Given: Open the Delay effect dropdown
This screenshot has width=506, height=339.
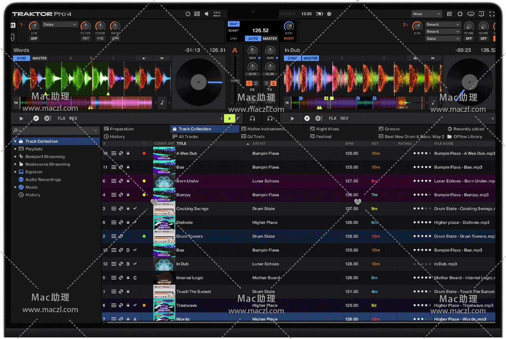Looking at the screenshot, I should [60, 24].
